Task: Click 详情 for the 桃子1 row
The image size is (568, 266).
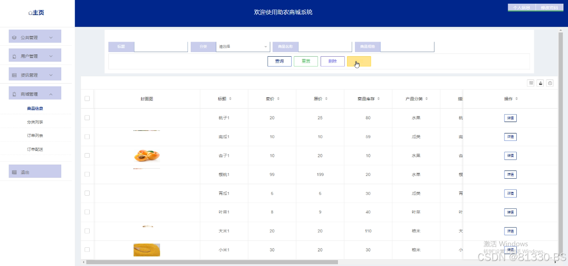Action: (x=510, y=118)
